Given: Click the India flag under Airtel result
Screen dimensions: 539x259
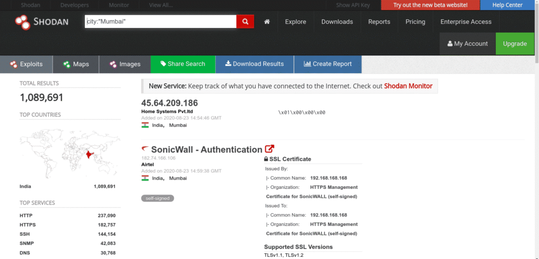Looking at the screenshot, I should point(145,178).
